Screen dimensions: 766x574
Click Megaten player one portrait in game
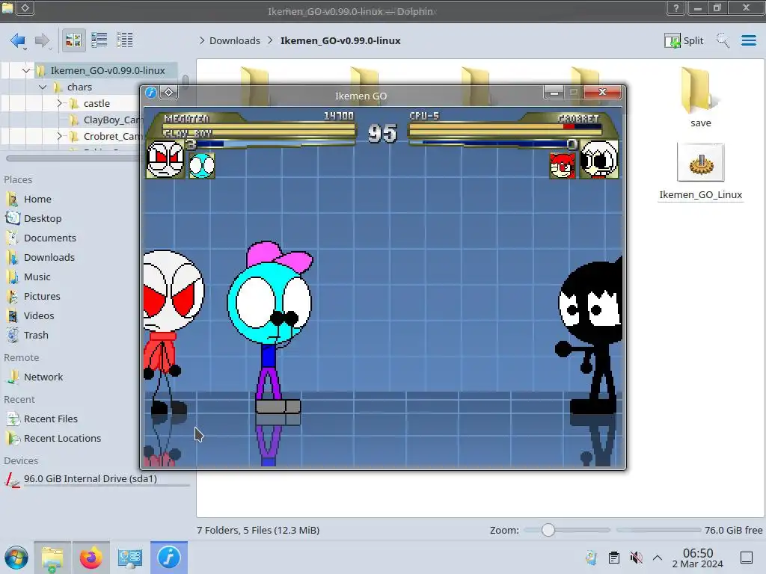pyautogui.click(x=165, y=158)
